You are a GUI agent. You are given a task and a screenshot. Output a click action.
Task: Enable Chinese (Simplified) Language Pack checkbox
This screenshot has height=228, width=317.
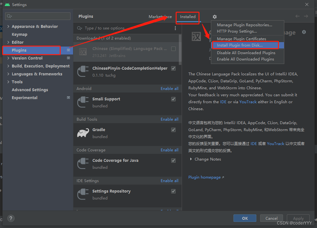pyautogui.click(x=173, y=49)
